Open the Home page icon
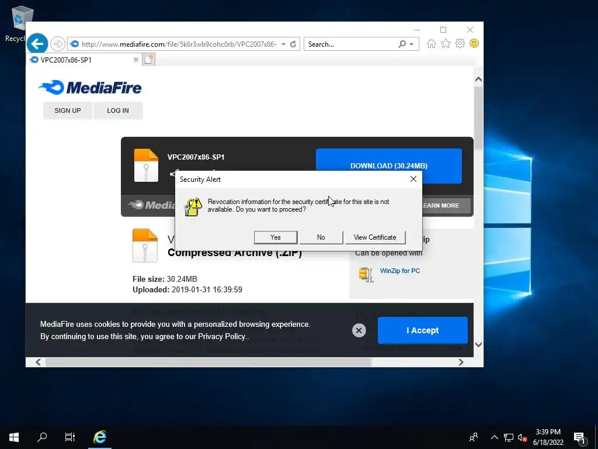 (432, 43)
